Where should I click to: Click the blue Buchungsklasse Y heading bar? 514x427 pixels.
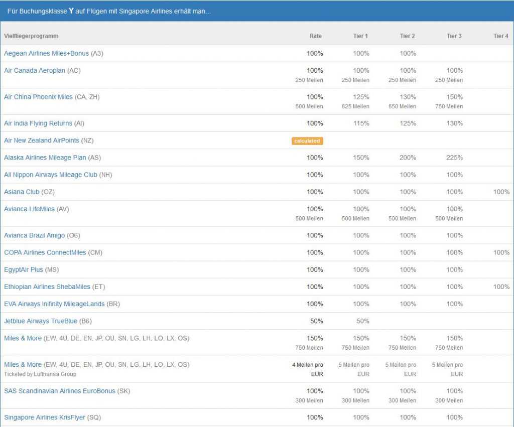pyautogui.click(x=257, y=11)
